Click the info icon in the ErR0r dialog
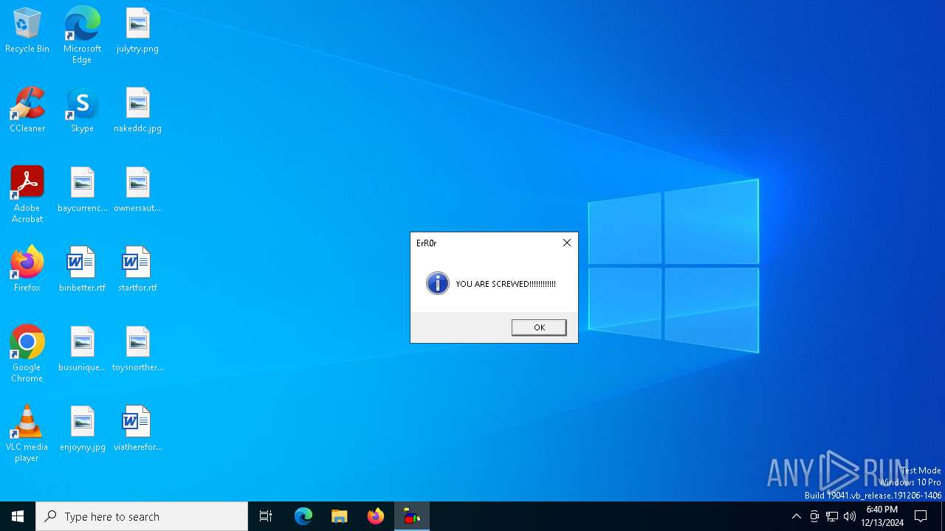 (x=438, y=283)
